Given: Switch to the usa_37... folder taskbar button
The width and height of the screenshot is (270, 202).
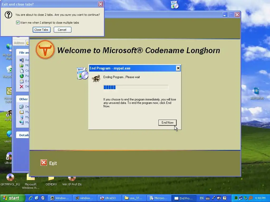Looking at the screenshot, I should 134,198.
